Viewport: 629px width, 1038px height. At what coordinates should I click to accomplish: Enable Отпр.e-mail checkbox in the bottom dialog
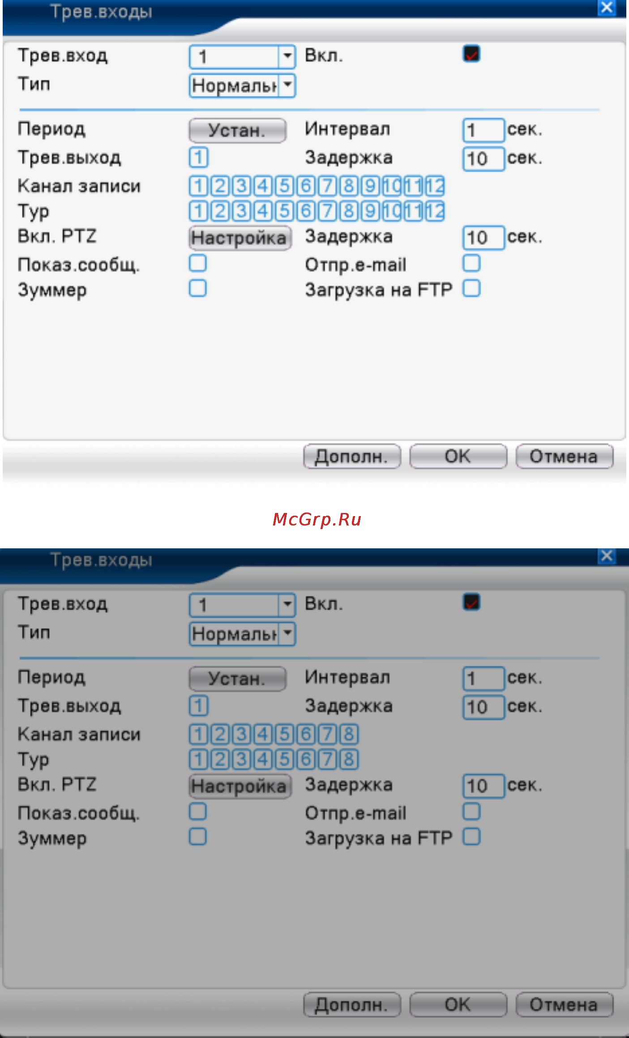point(471,812)
